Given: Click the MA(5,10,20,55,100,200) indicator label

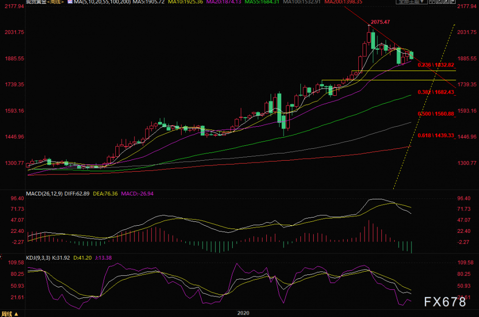Looking at the screenshot, I should (103, 2).
